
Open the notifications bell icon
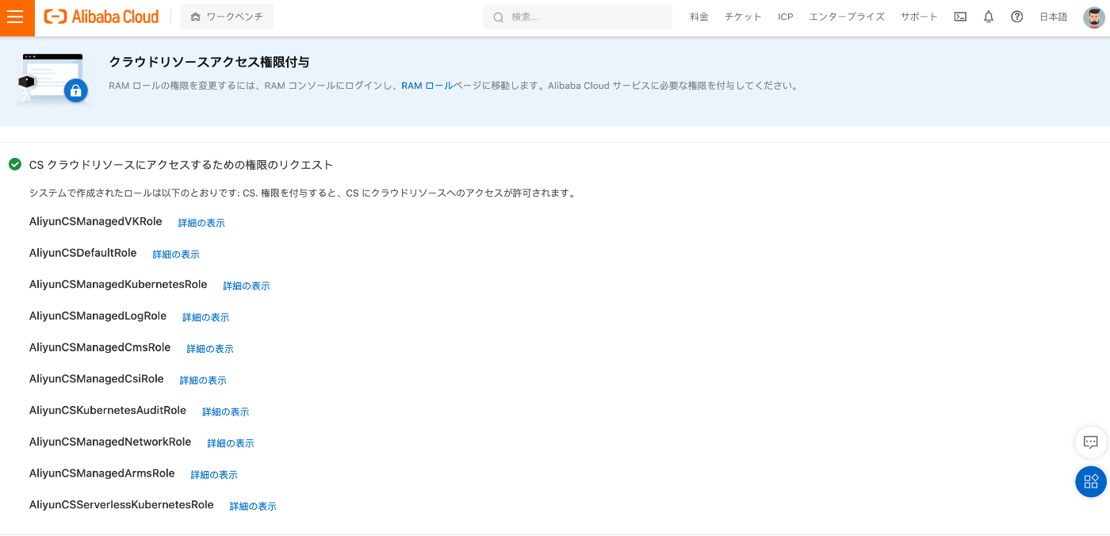point(989,17)
